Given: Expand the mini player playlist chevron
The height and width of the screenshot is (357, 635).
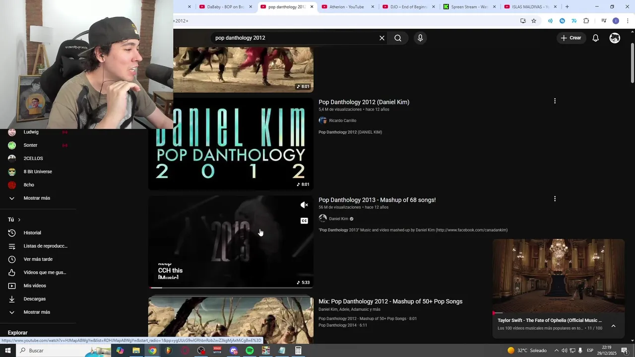Looking at the screenshot, I should click(x=613, y=326).
